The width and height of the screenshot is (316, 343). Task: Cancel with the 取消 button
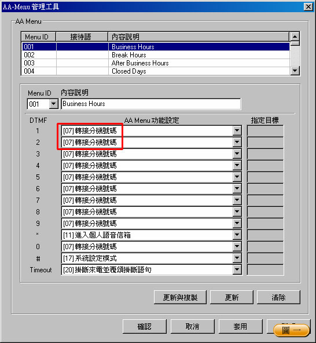tap(192, 327)
